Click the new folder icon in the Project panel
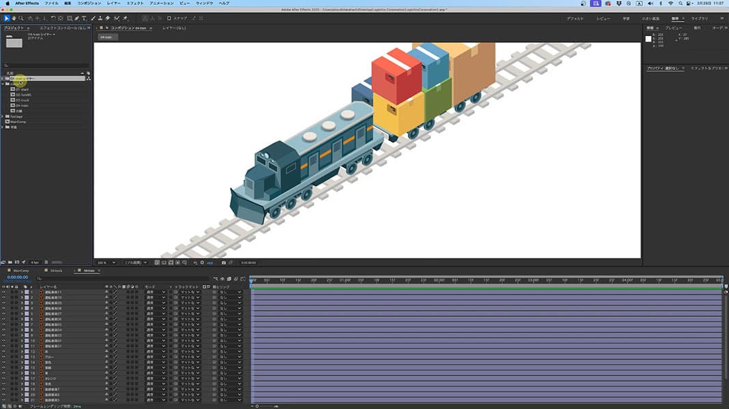This screenshot has width=729, height=409. tap(10, 262)
